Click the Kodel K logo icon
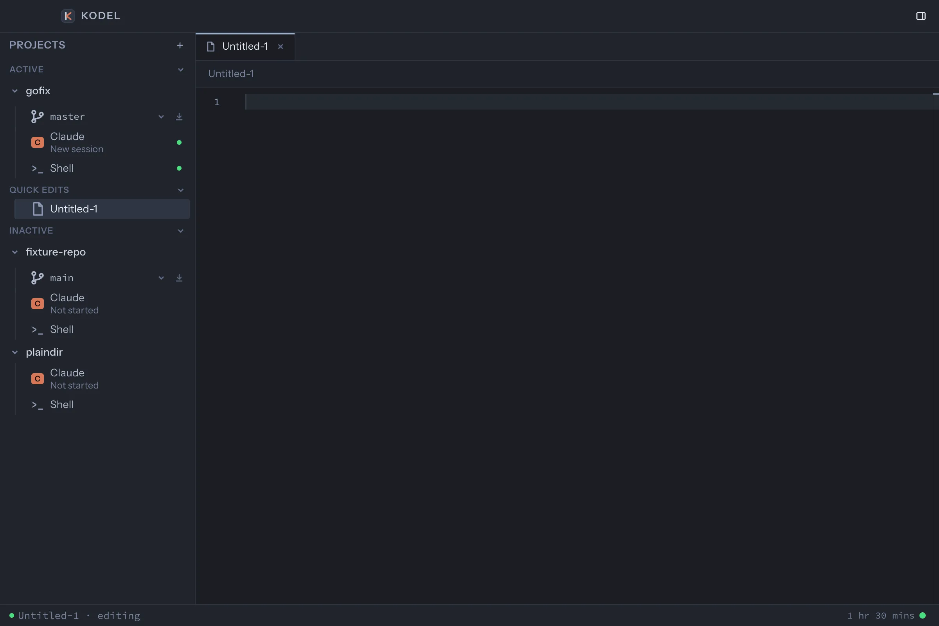The image size is (939, 626). tap(68, 16)
